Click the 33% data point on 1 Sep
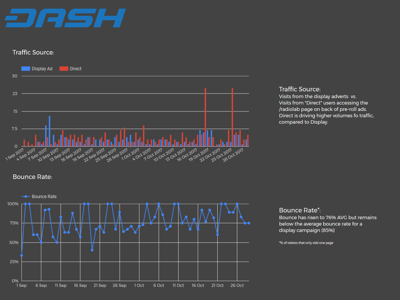 coord(22,255)
